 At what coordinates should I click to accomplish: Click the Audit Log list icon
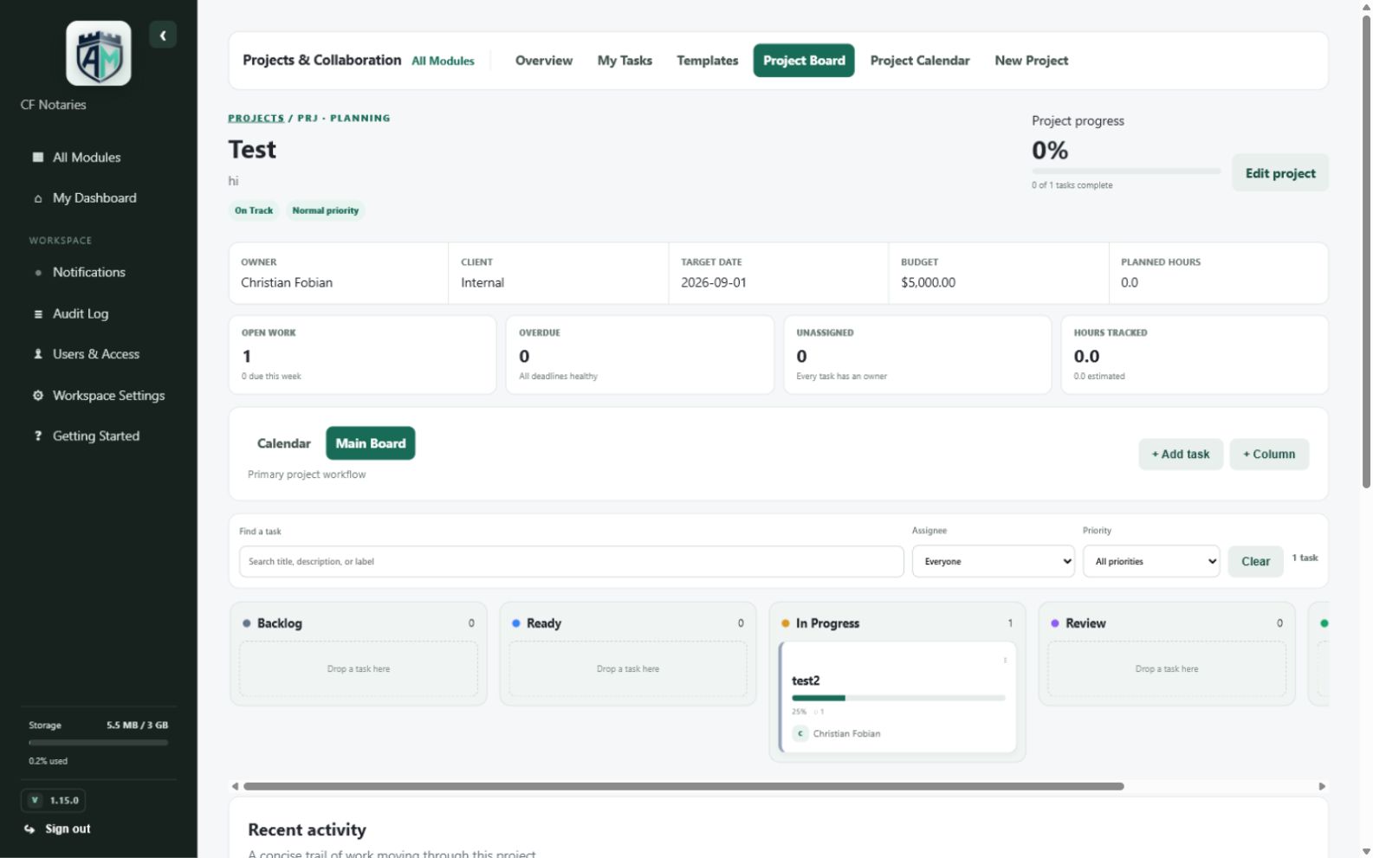pyautogui.click(x=38, y=314)
